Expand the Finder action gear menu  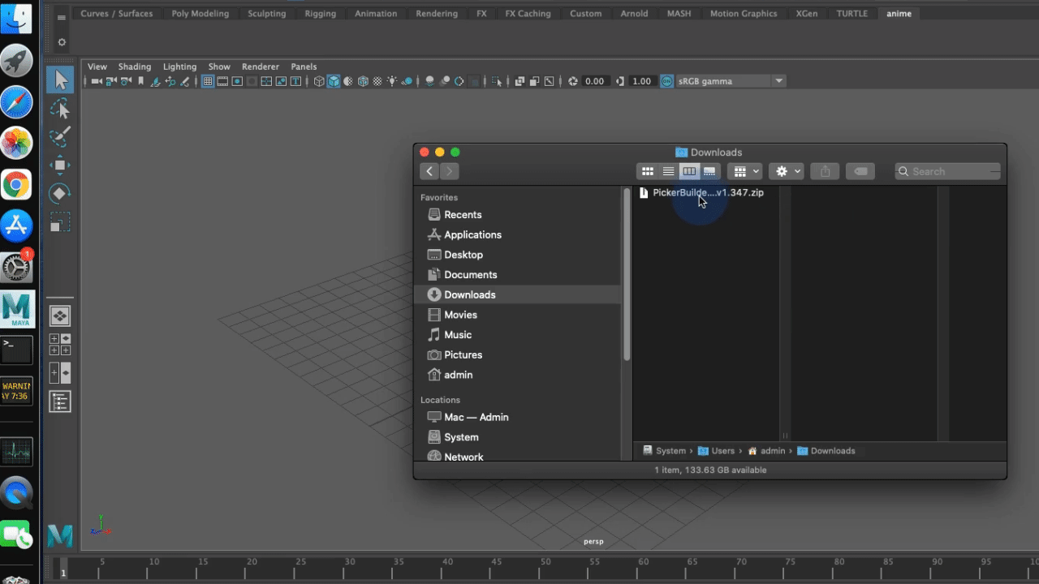(787, 171)
